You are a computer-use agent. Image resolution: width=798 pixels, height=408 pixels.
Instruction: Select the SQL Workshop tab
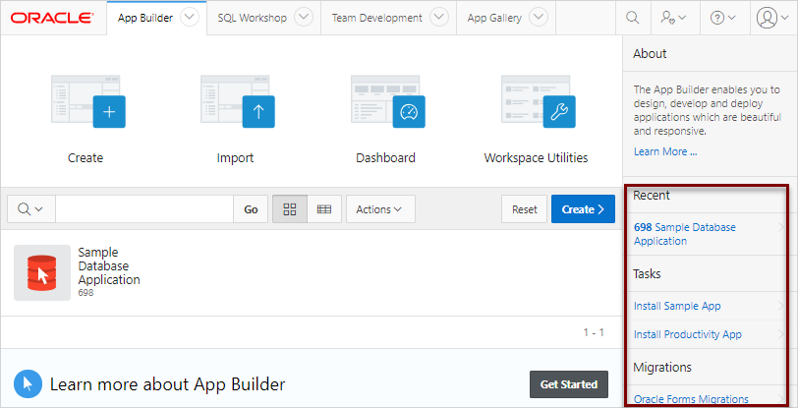click(252, 18)
